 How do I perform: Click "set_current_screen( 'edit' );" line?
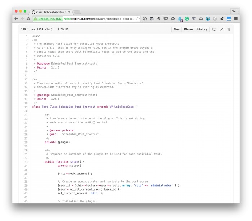click(x=80, y=193)
